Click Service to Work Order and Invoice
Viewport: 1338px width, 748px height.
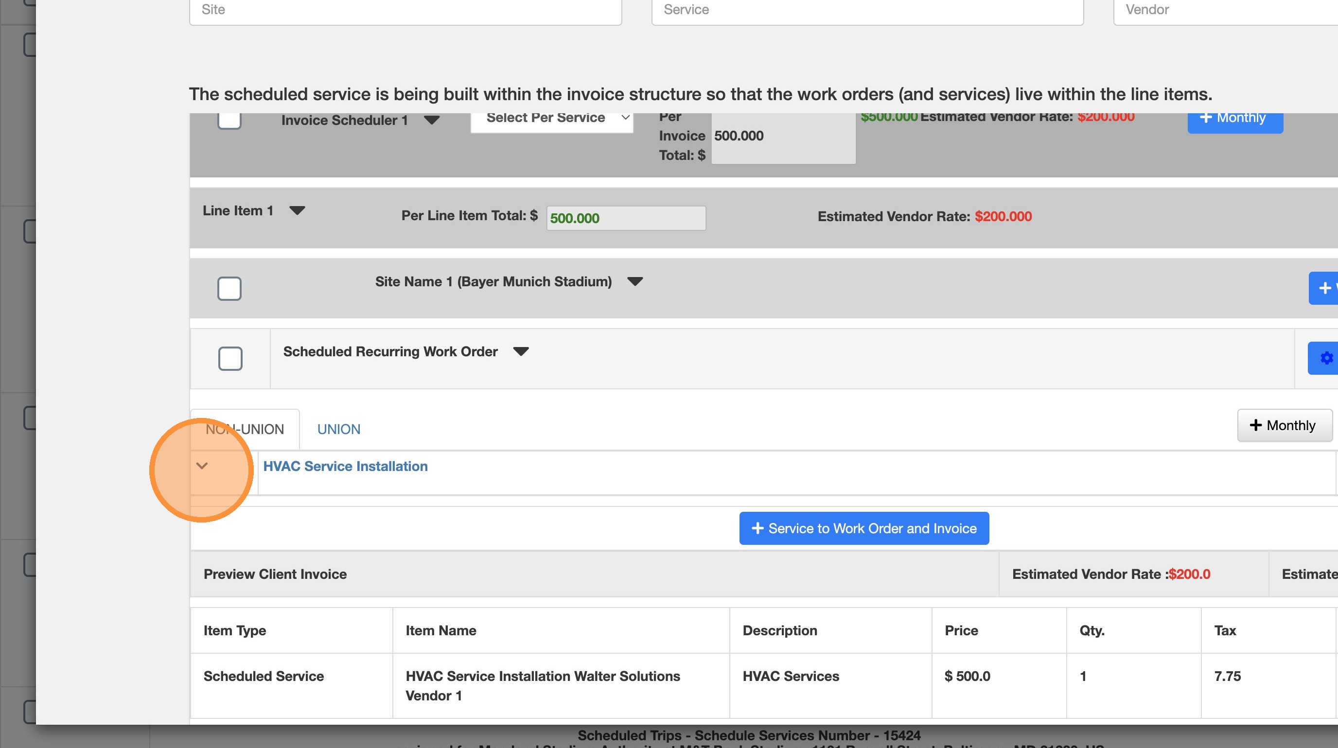tap(864, 528)
